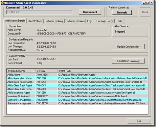Click the 10.0.0.42 address input field
The height and width of the screenshot is (127, 156).
pyautogui.click(x=39, y=12)
